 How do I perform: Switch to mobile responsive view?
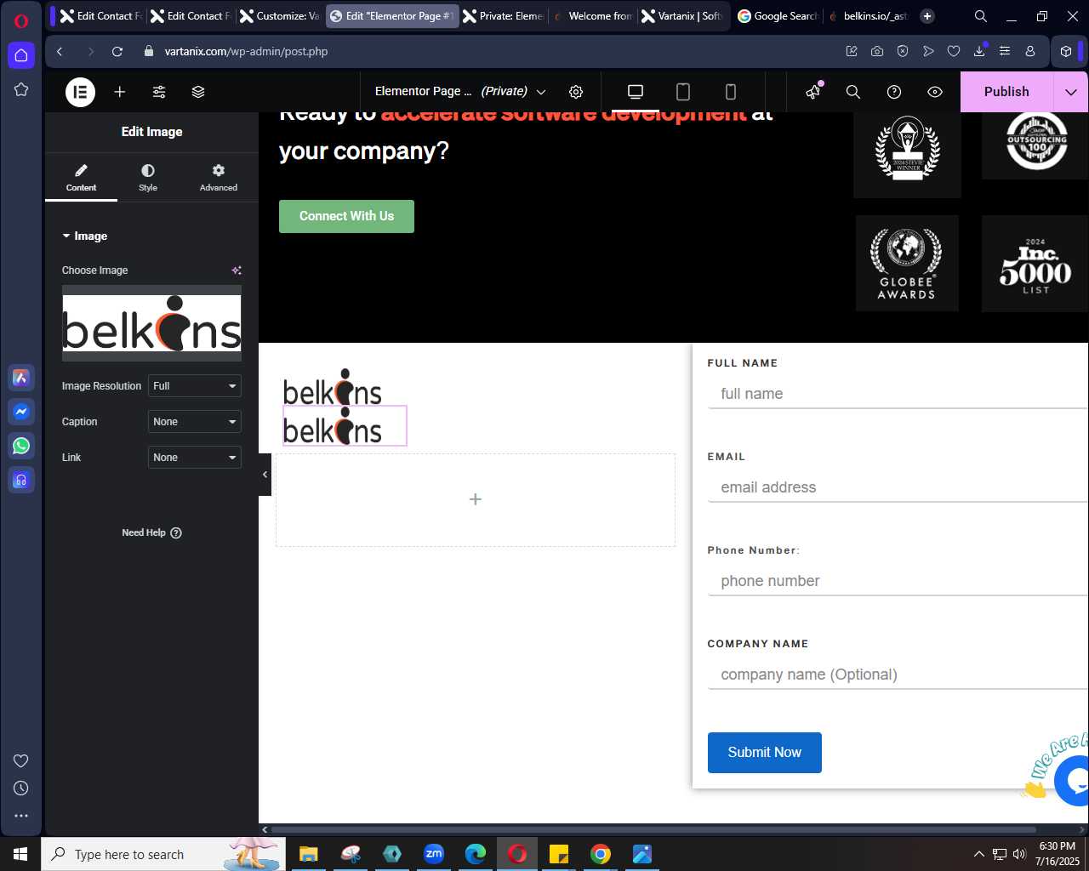[x=730, y=92]
